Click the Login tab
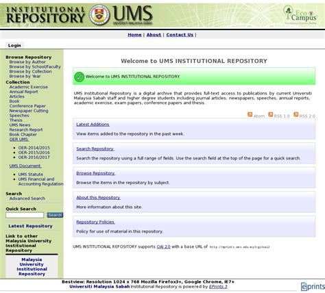325x293 pixels. pos(14,45)
